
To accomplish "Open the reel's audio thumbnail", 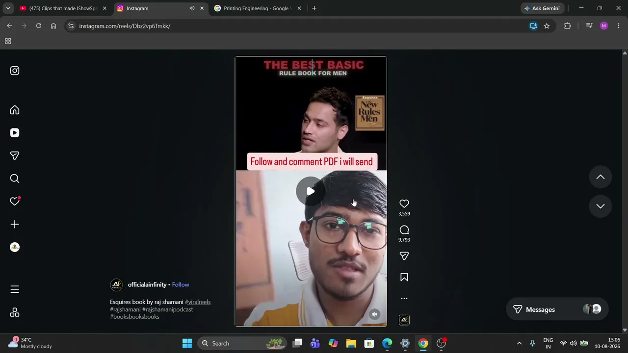I will 404,320.
